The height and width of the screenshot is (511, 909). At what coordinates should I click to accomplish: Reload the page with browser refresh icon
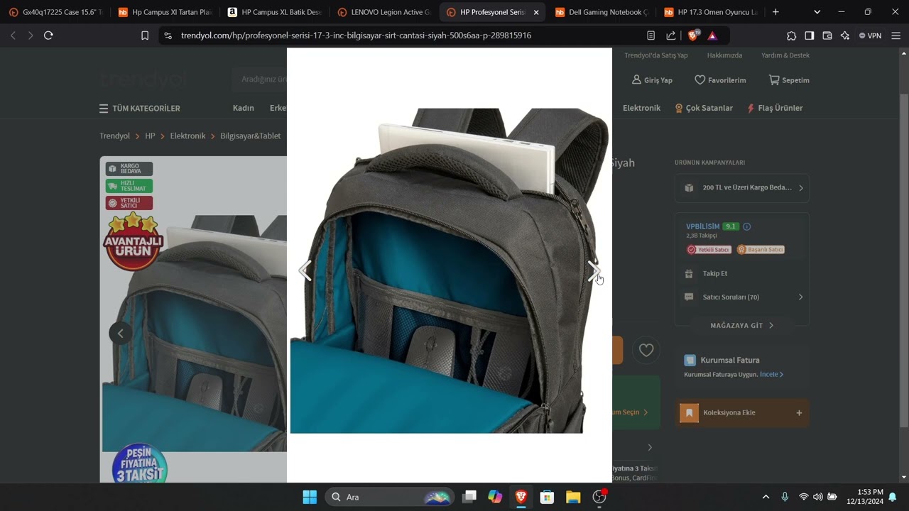pyautogui.click(x=48, y=35)
